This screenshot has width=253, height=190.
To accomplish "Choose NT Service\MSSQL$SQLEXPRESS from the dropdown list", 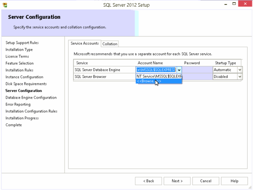I will click(x=159, y=76).
